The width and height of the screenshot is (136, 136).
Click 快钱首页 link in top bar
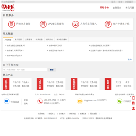click(x=129, y=2)
